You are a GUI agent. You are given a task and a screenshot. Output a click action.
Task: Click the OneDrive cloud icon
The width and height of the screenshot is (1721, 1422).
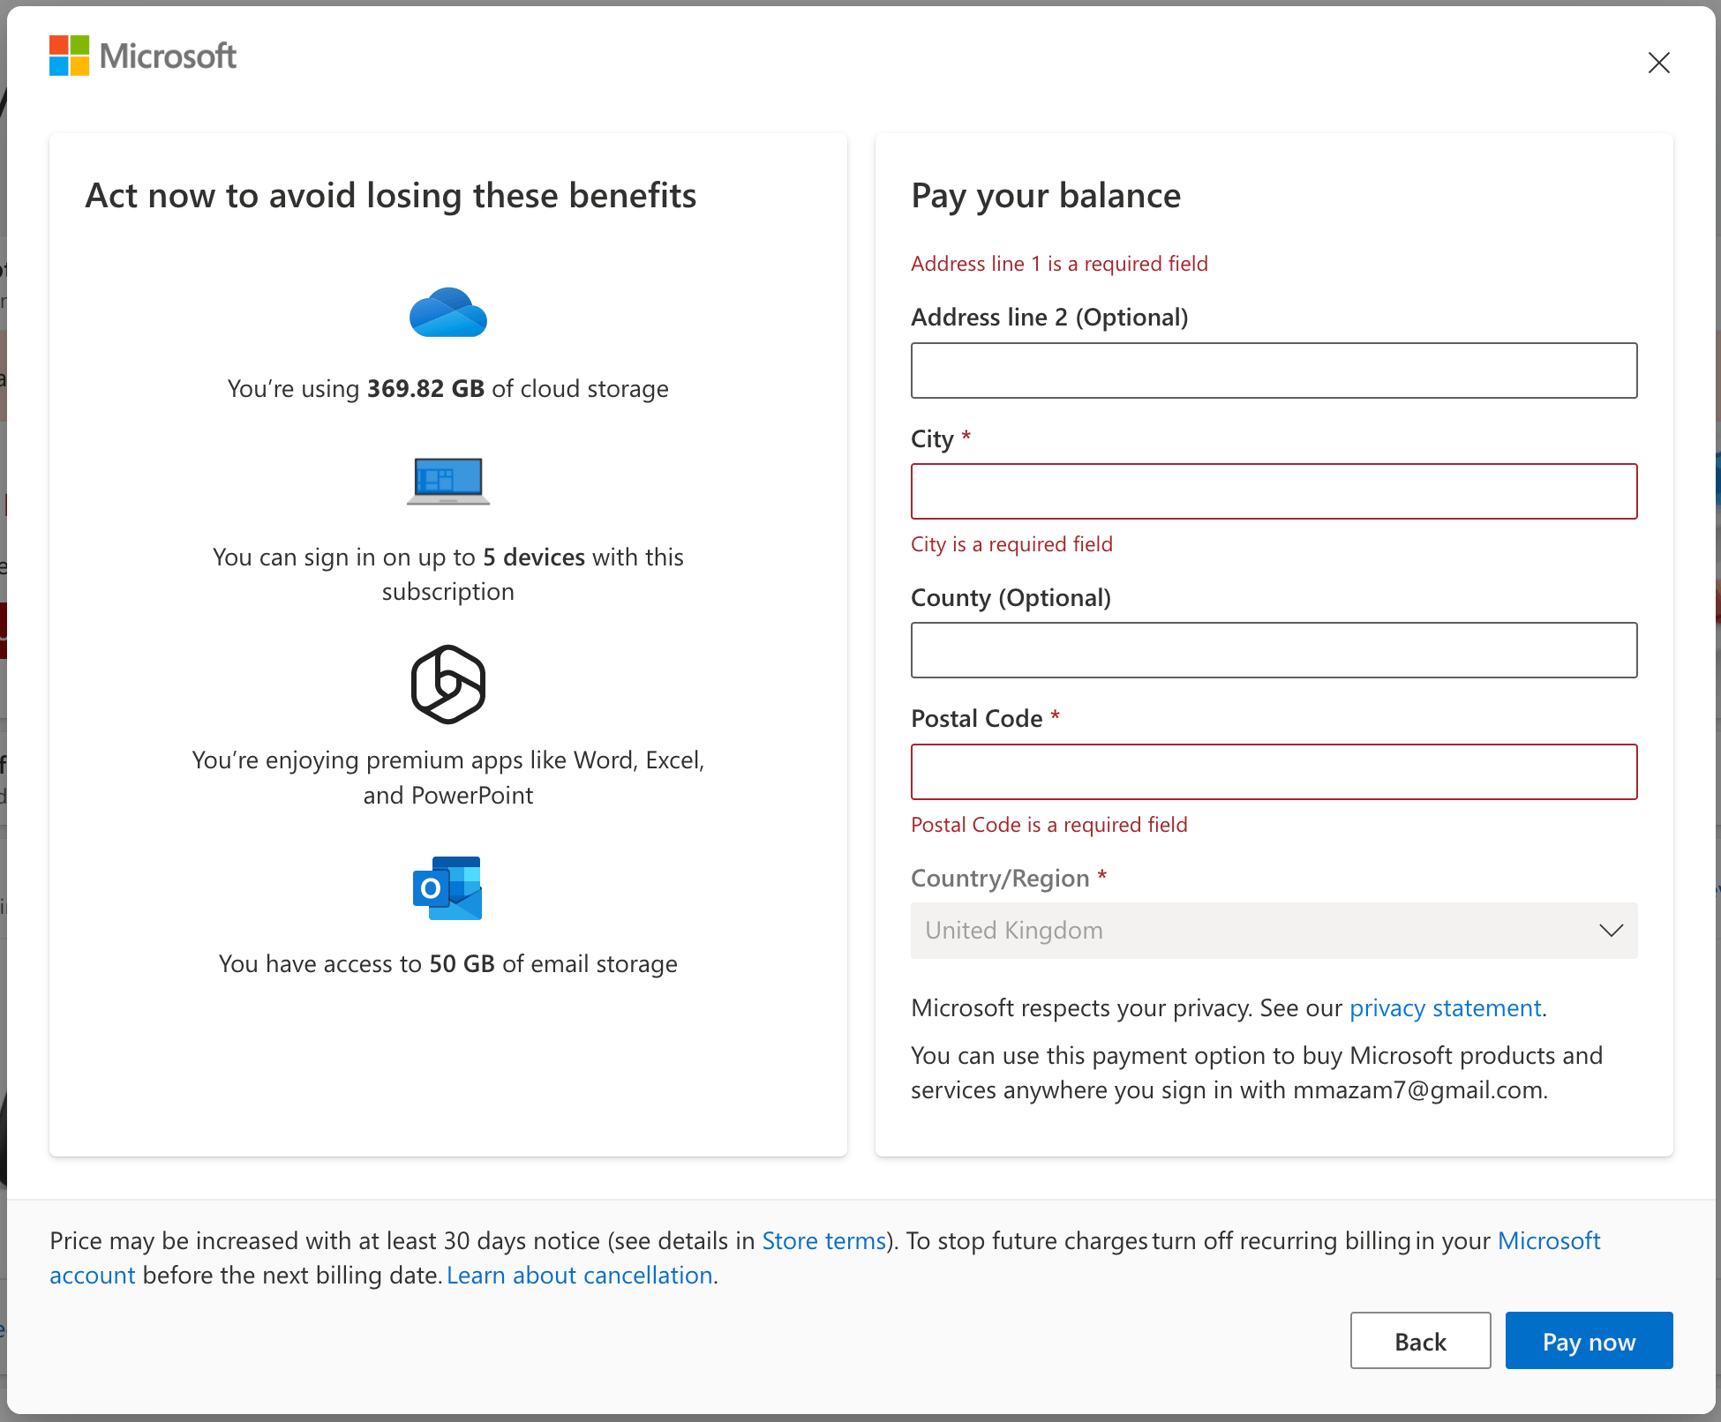tap(448, 312)
